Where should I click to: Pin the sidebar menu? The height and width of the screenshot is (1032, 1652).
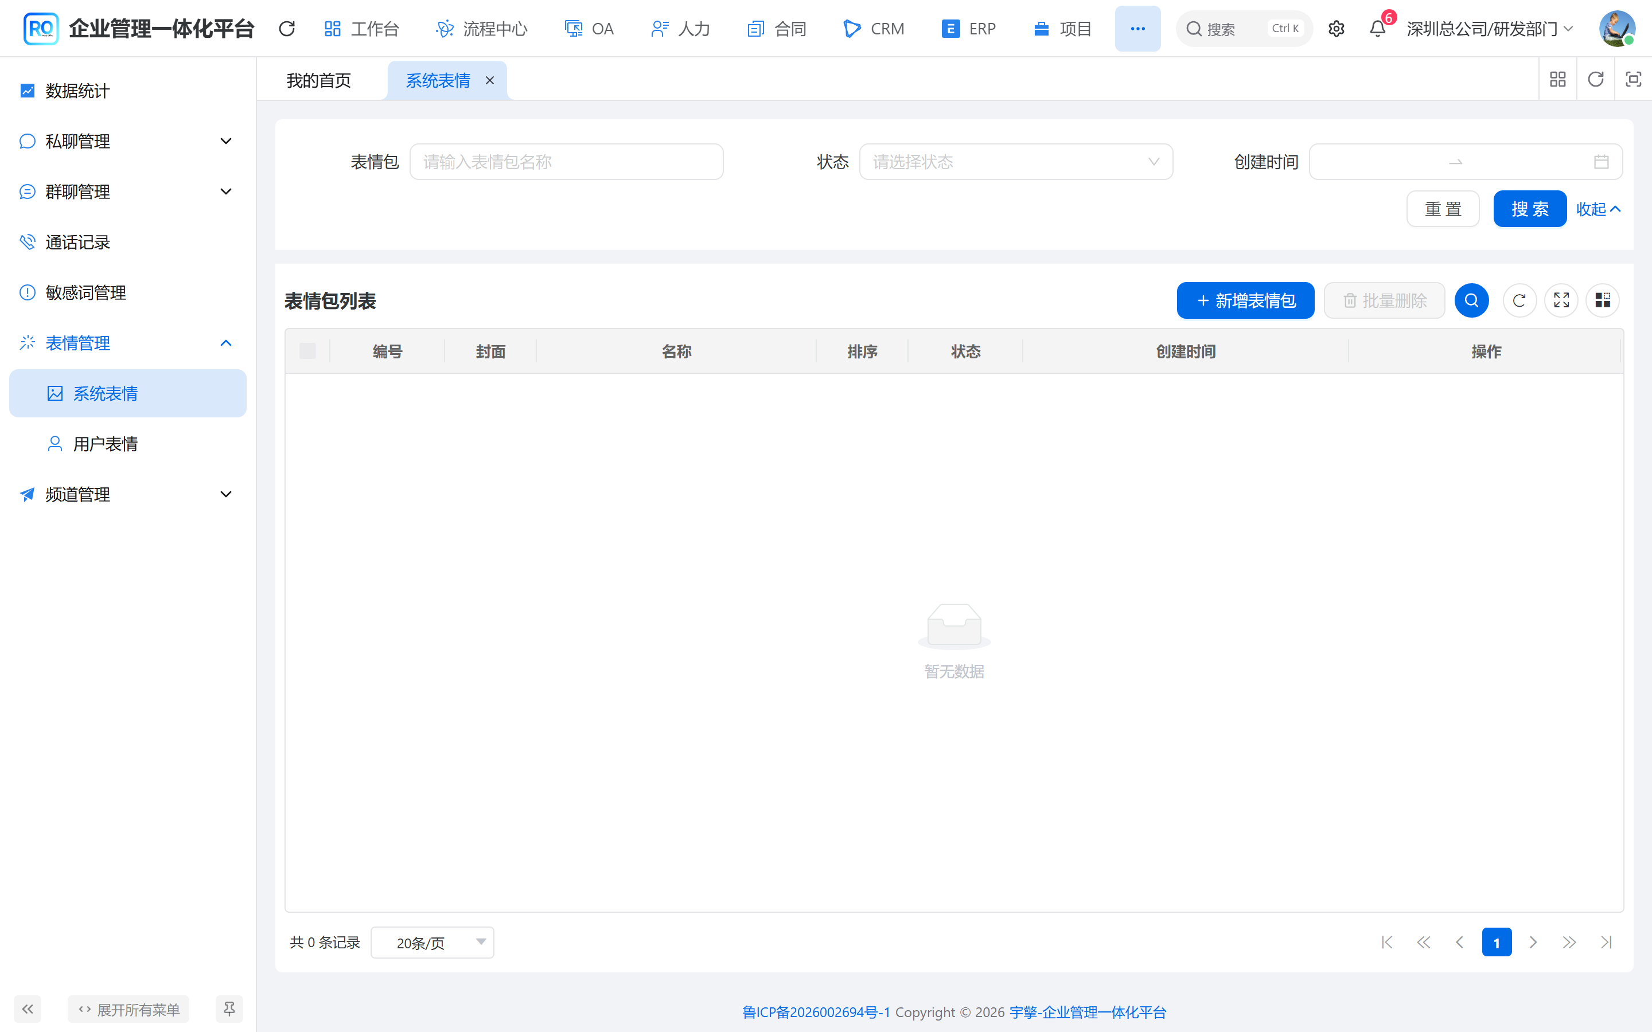point(229,1009)
